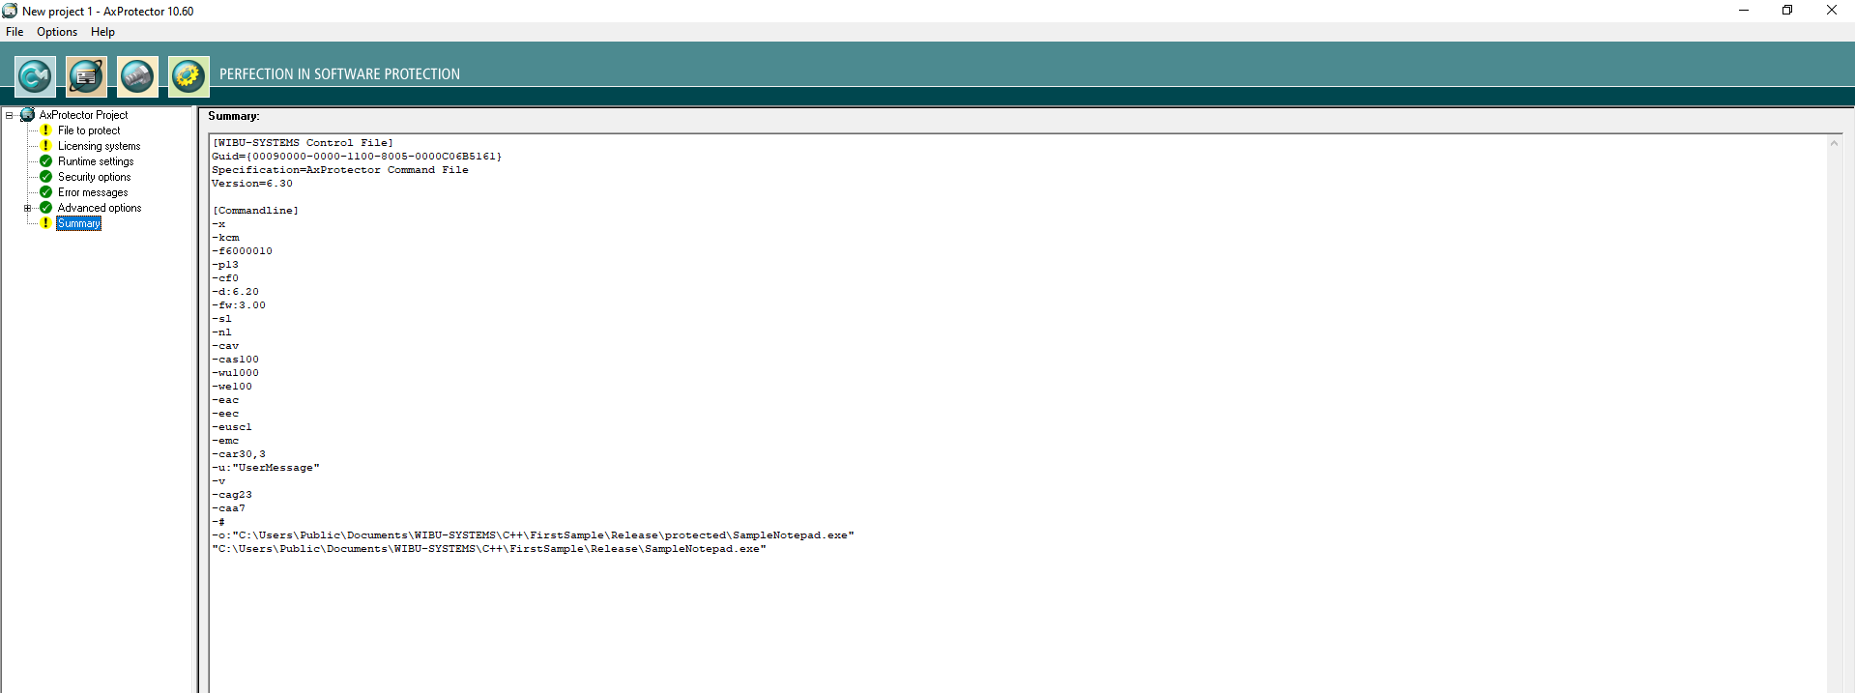1855x693 pixels.
Task: Click the -car30,3 option line
Action: click(239, 454)
